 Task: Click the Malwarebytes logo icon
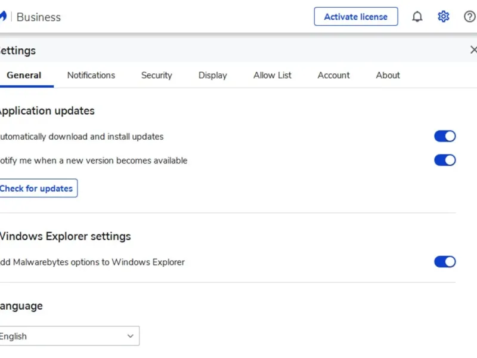coord(3,17)
